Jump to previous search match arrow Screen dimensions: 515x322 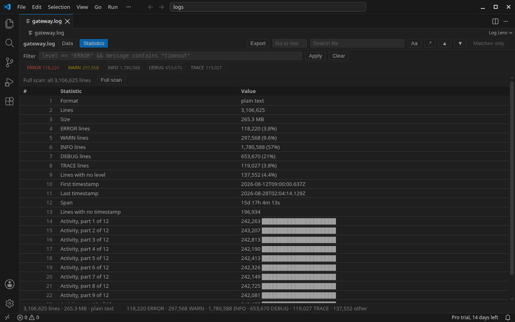click(445, 43)
